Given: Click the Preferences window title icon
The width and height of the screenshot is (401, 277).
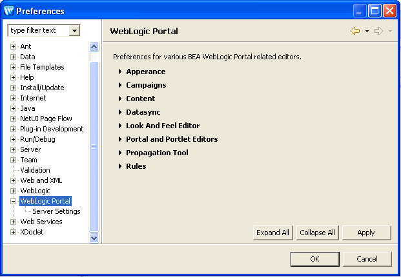Looking at the screenshot, I should click(8, 11).
